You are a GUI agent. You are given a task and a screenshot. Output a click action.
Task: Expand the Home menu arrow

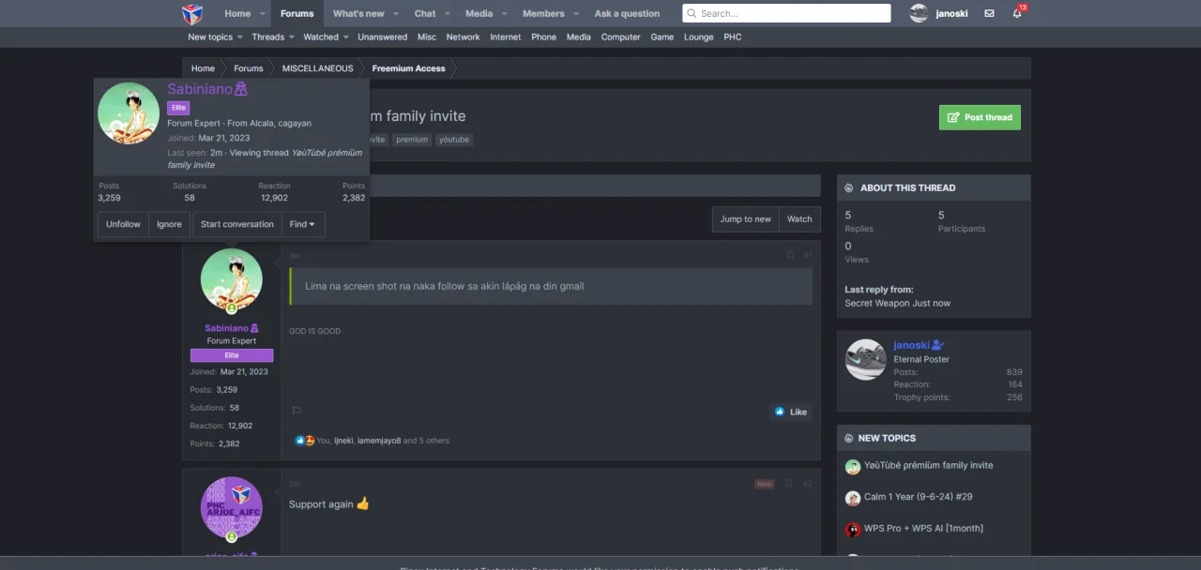coord(263,14)
